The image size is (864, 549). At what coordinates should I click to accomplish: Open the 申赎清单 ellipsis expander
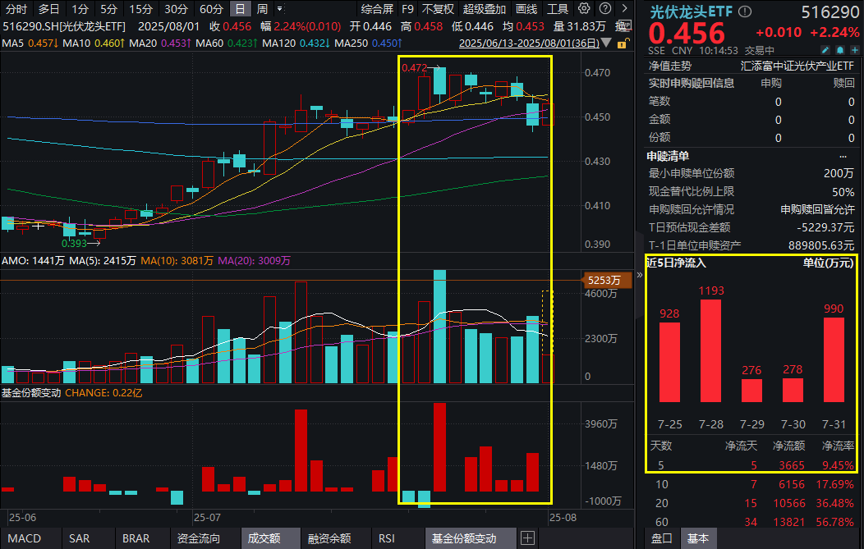[841, 155]
